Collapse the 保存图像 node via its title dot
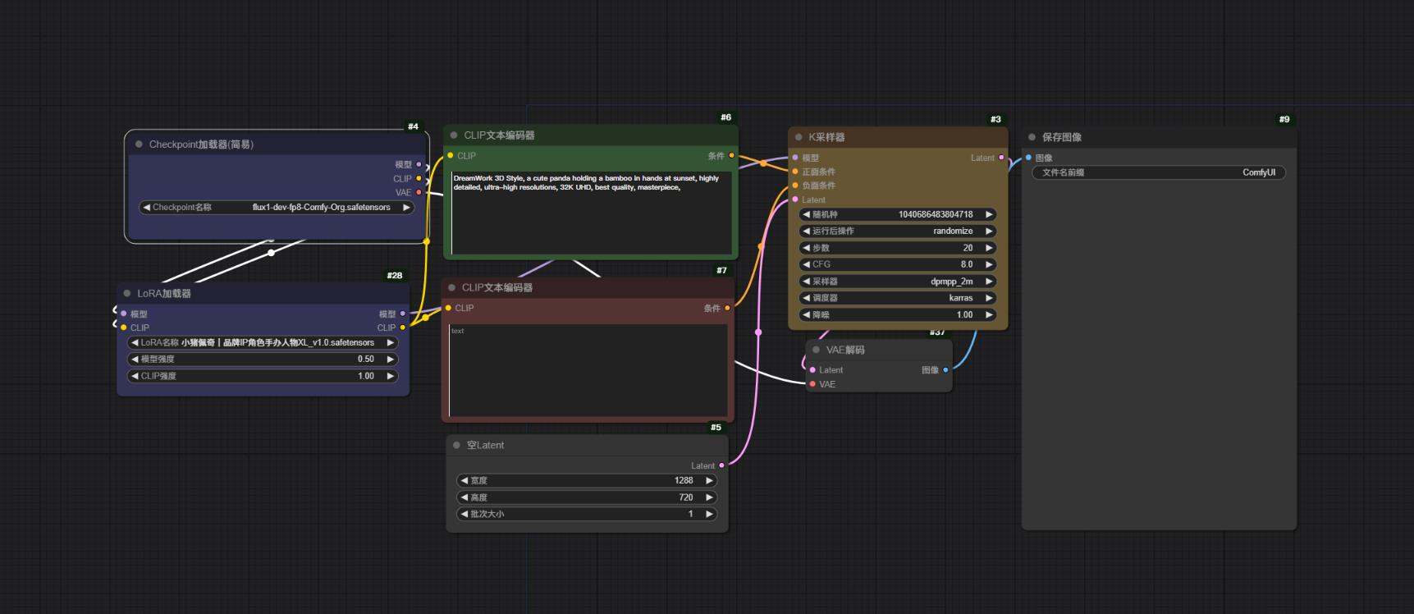Viewport: 1414px width, 614px height. point(1032,137)
